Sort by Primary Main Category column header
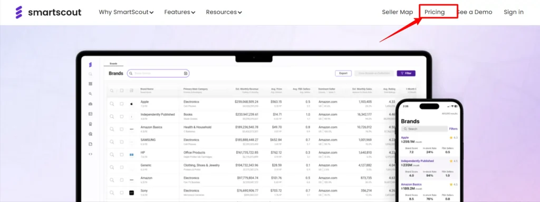Image resolution: width=540 pixels, height=202 pixels. click(x=196, y=89)
